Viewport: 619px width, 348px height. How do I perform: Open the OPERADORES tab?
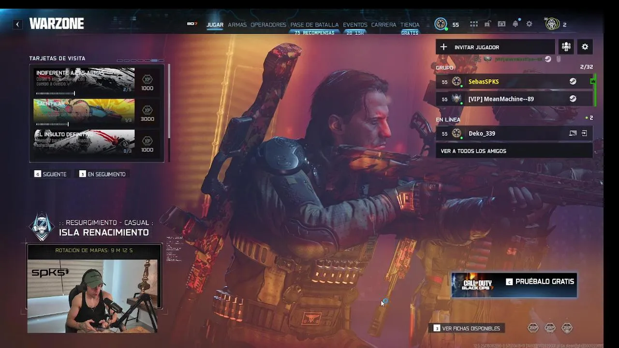tap(268, 25)
